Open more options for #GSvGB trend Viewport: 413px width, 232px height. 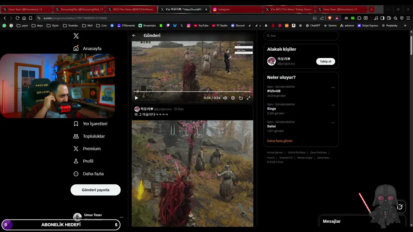(x=333, y=87)
